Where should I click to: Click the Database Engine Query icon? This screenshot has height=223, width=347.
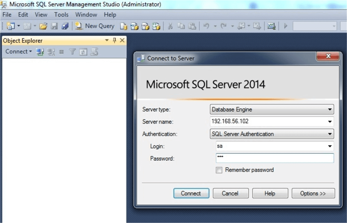point(123,26)
